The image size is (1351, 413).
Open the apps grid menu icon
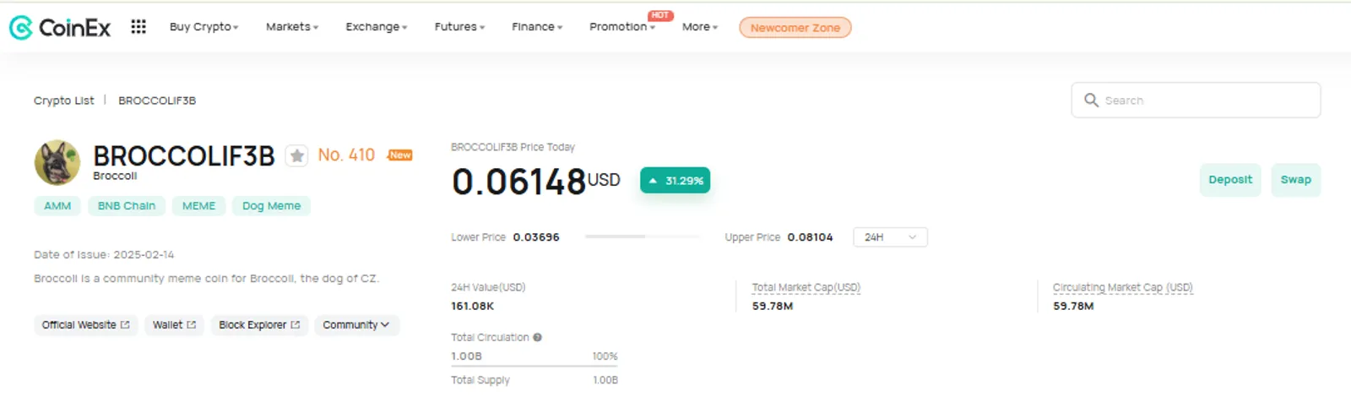click(x=138, y=27)
